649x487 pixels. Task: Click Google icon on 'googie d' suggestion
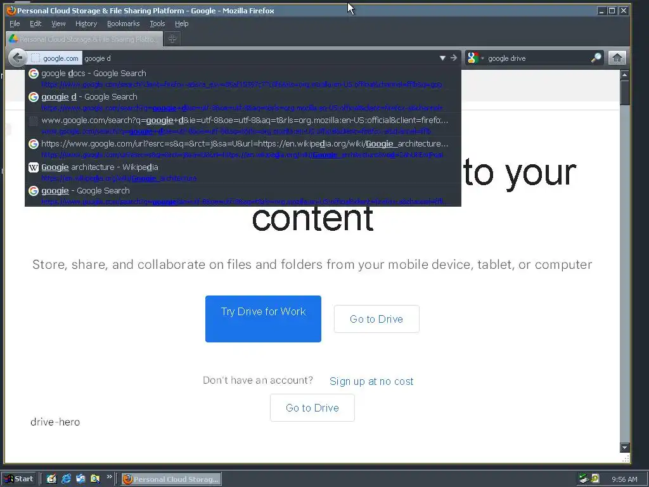(x=34, y=97)
